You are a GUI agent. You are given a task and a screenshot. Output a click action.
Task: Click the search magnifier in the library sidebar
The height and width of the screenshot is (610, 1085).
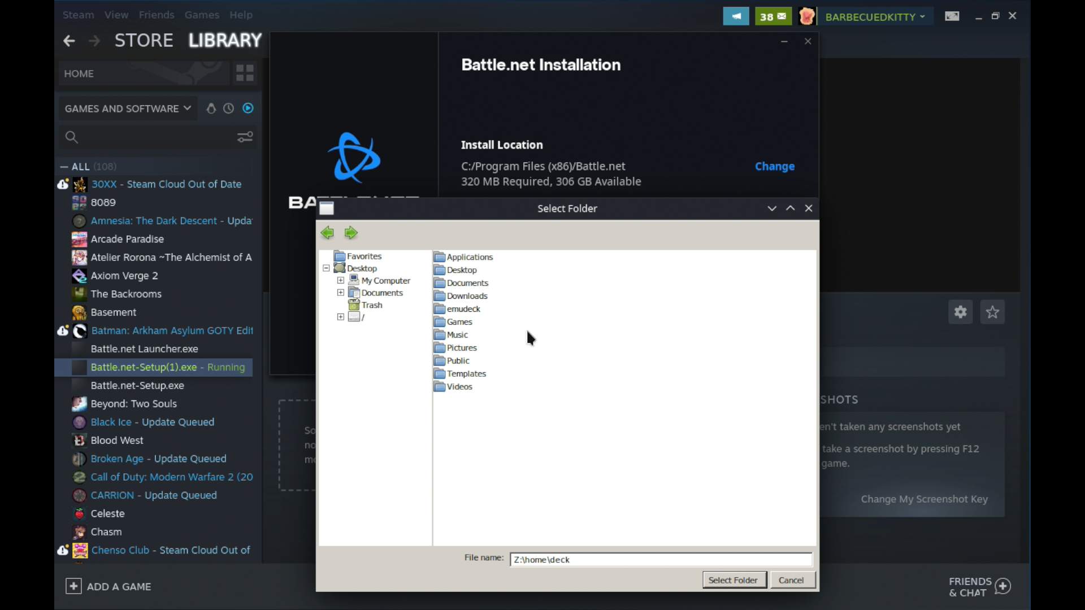[x=71, y=137]
